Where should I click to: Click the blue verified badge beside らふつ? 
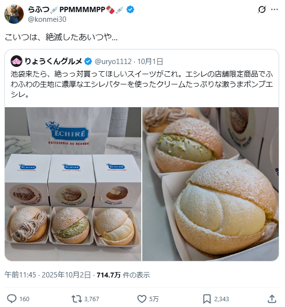[x=130, y=9]
